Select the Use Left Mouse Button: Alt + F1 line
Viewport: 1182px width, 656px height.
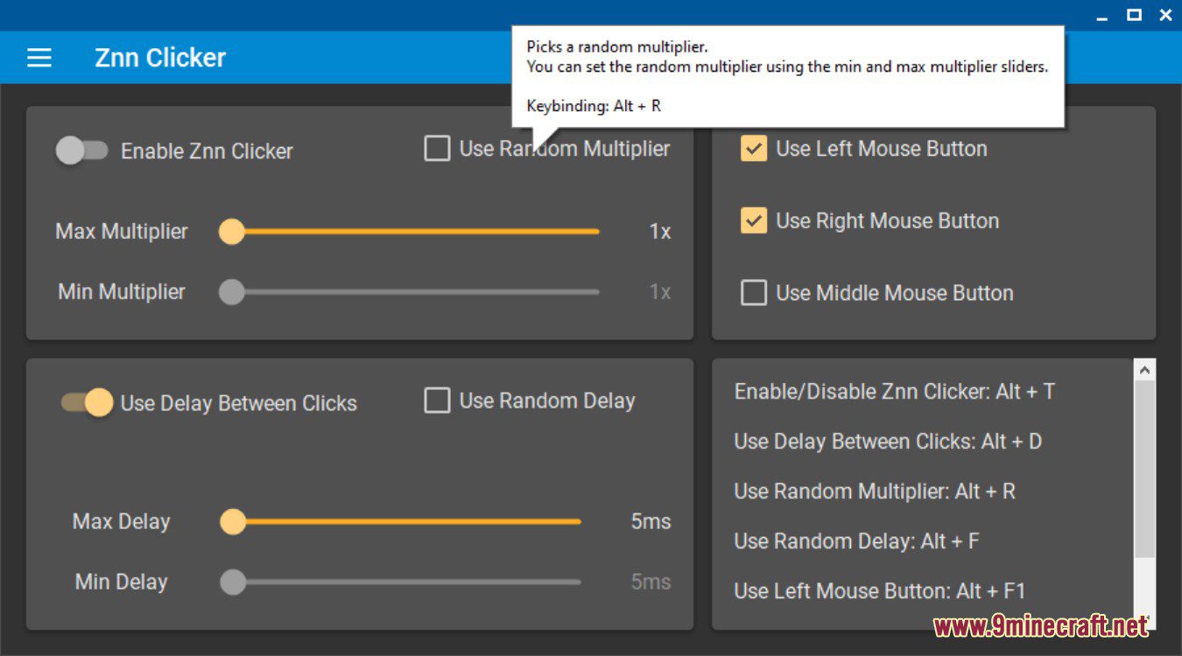[x=879, y=590]
